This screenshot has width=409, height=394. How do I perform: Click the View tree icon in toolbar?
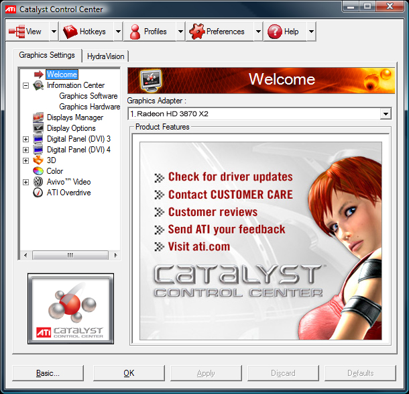[17, 32]
